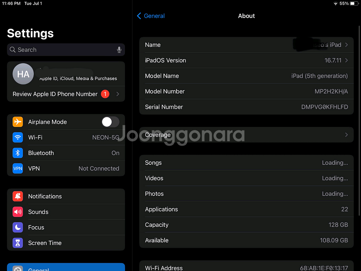
Task: Select the Bluetooth menu row
Action: (66, 153)
